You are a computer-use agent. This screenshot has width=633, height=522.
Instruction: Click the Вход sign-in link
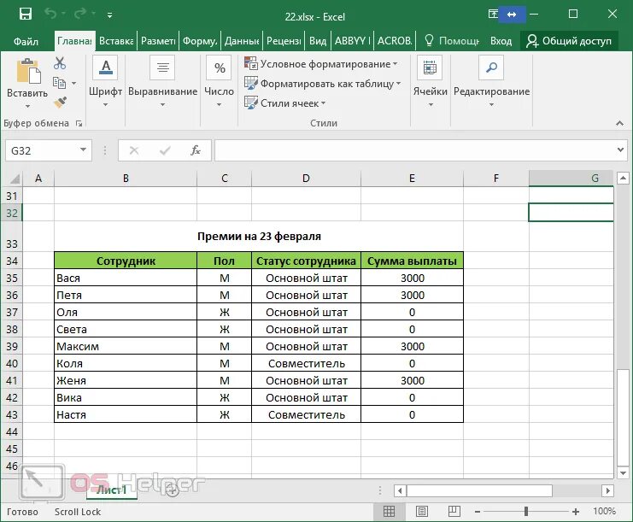[501, 41]
